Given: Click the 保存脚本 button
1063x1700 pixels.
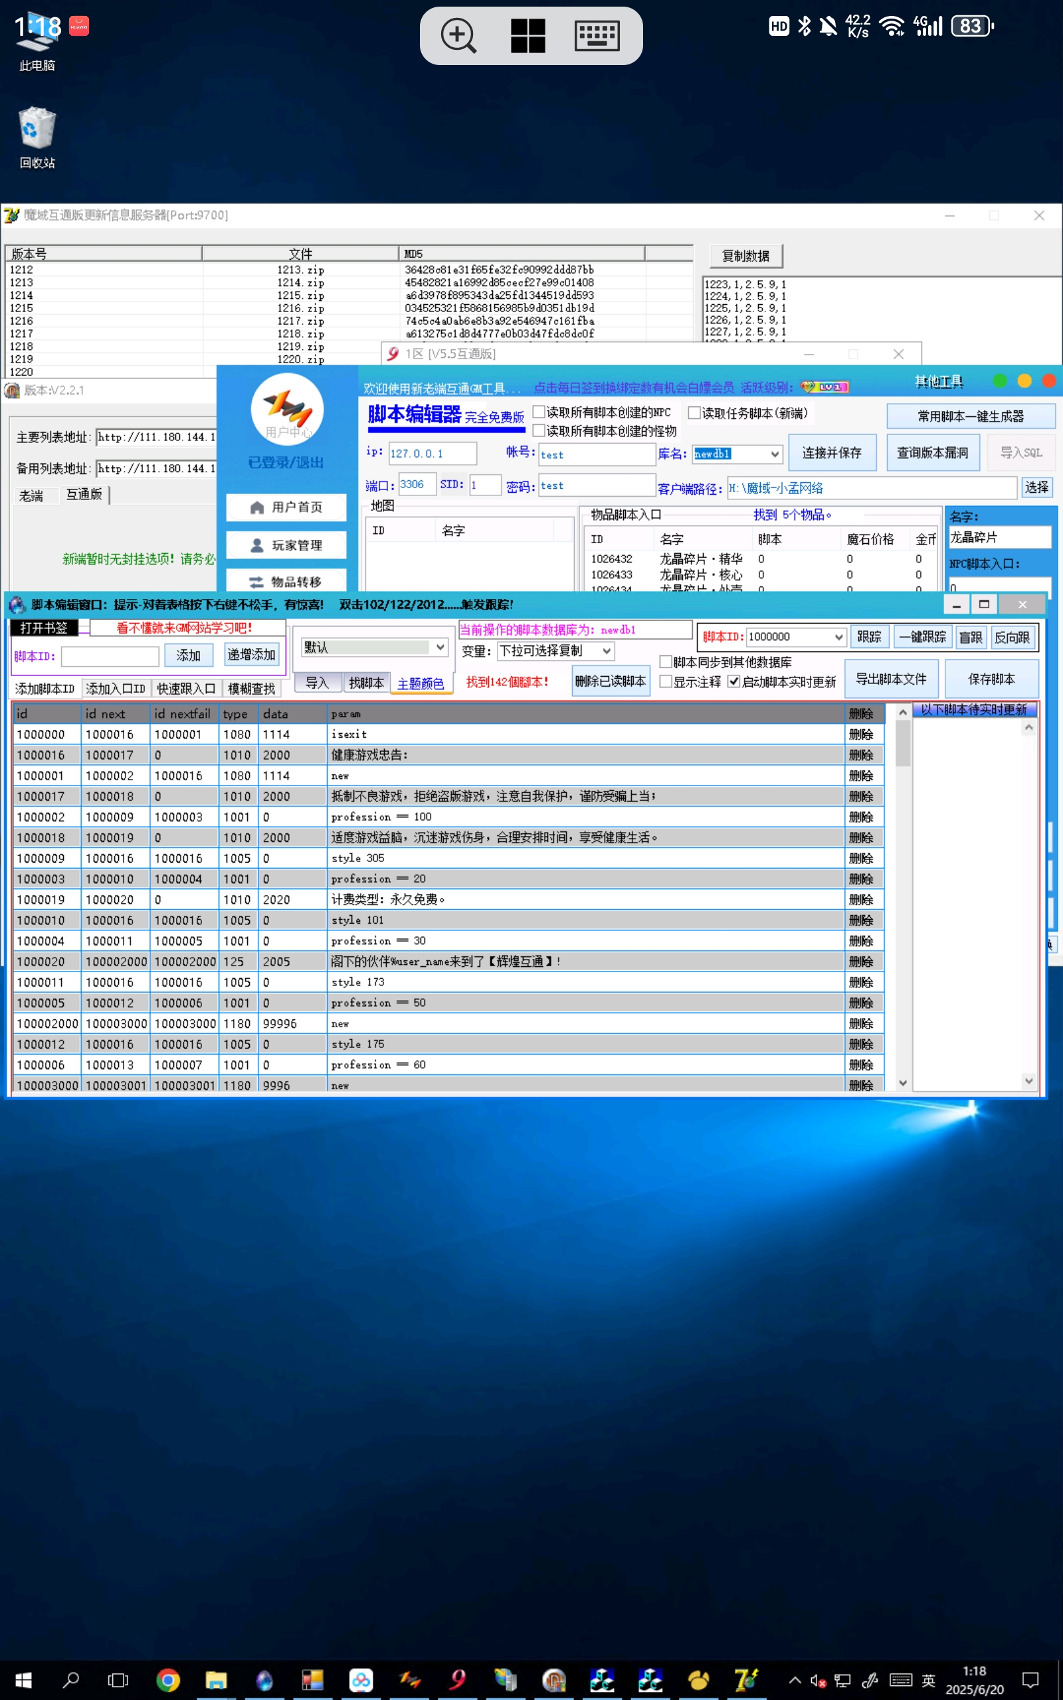Looking at the screenshot, I should tap(991, 679).
